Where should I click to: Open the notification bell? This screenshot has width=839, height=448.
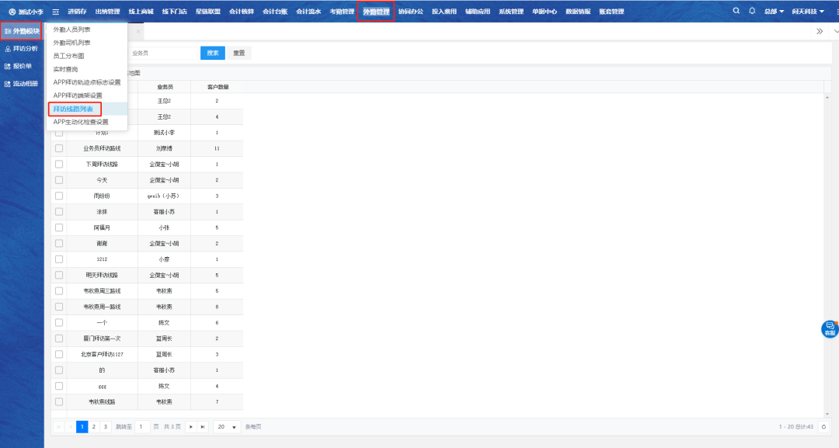(751, 12)
